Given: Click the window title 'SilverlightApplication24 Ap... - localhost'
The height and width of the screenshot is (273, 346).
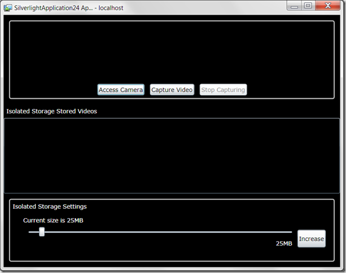Looking at the screenshot, I should click(x=69, y=8).
